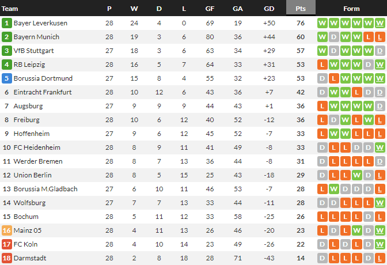387x265 pixels.
Task: Open the Eintracht Frankfurt team link
Action: (43, 92)
